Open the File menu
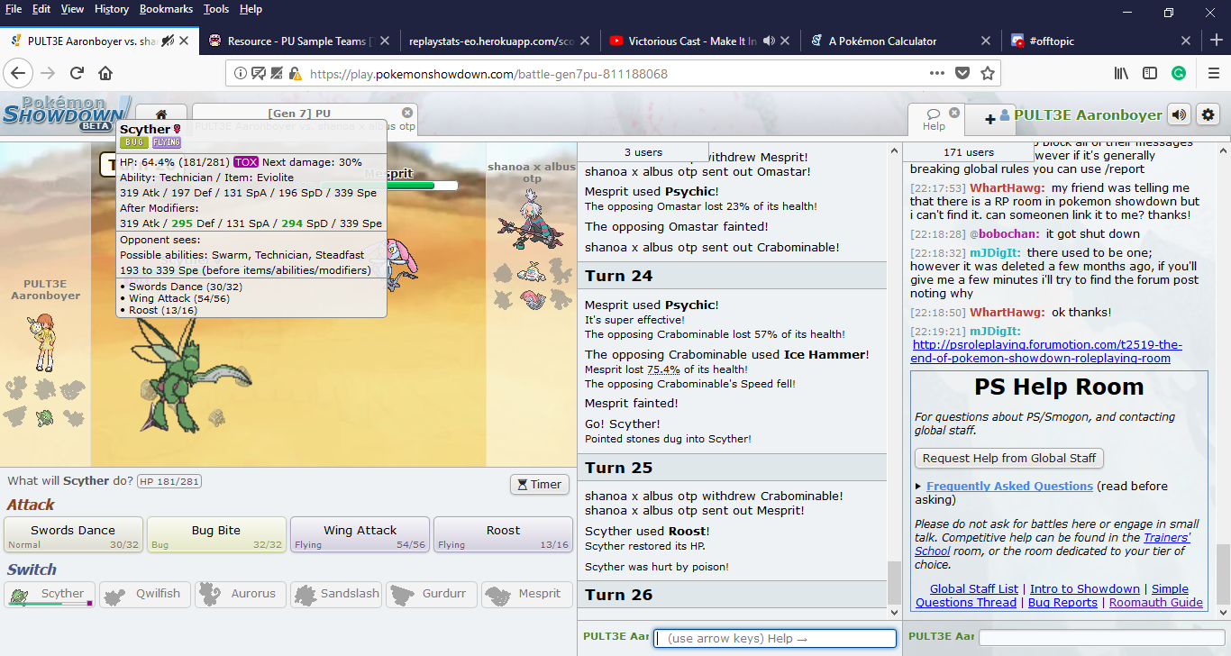 pos(14,9)
